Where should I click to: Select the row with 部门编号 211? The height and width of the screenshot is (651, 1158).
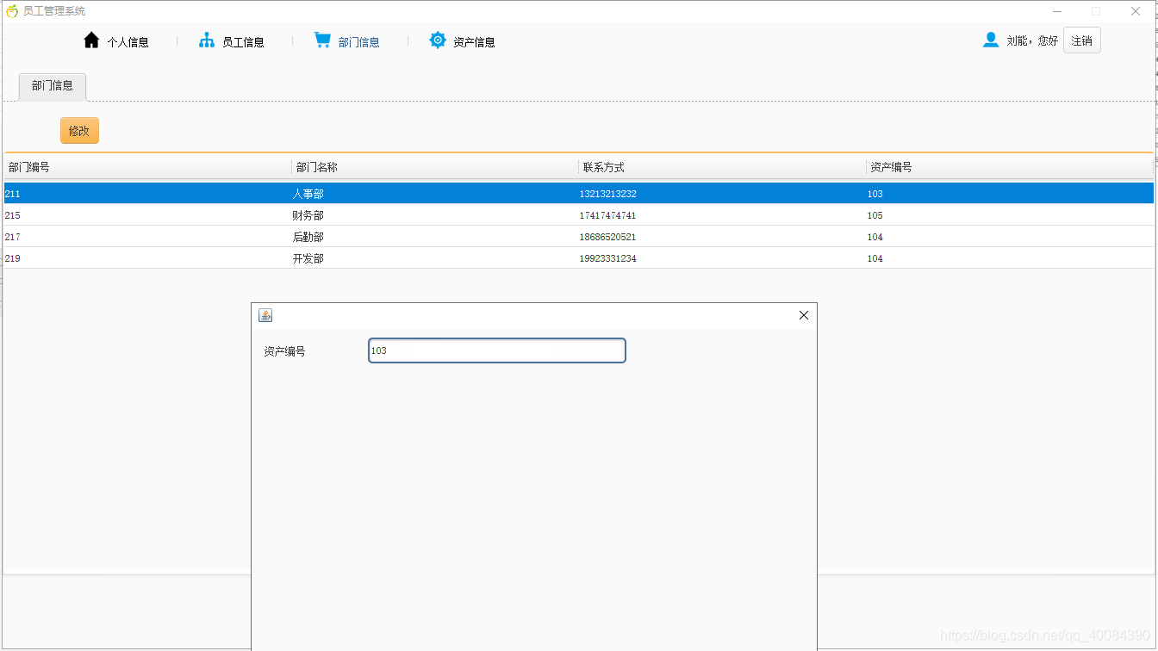pyautogui.click(x=579, y=194)
